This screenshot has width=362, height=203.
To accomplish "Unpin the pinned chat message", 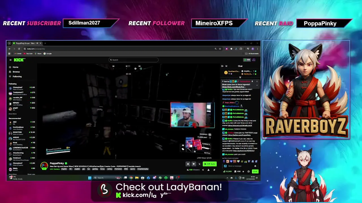I will coord(252,81).
